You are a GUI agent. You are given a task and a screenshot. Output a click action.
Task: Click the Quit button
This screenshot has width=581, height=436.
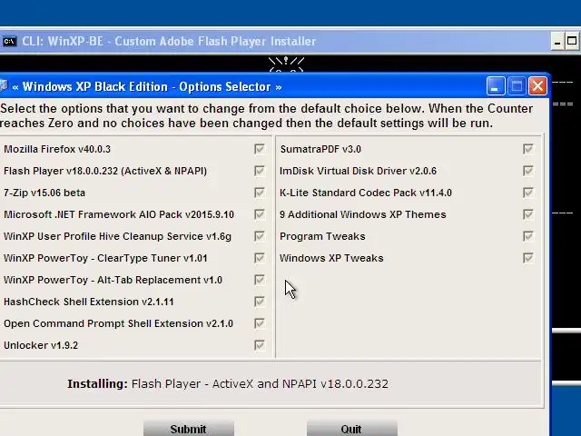351,429
